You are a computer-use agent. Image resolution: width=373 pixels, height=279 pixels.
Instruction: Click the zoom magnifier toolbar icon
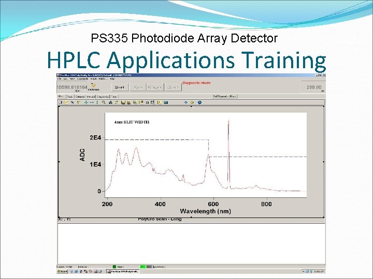[x=104, y=102]
